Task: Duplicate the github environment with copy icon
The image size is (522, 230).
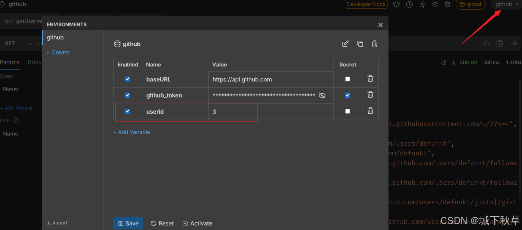Action: point(360,44)
